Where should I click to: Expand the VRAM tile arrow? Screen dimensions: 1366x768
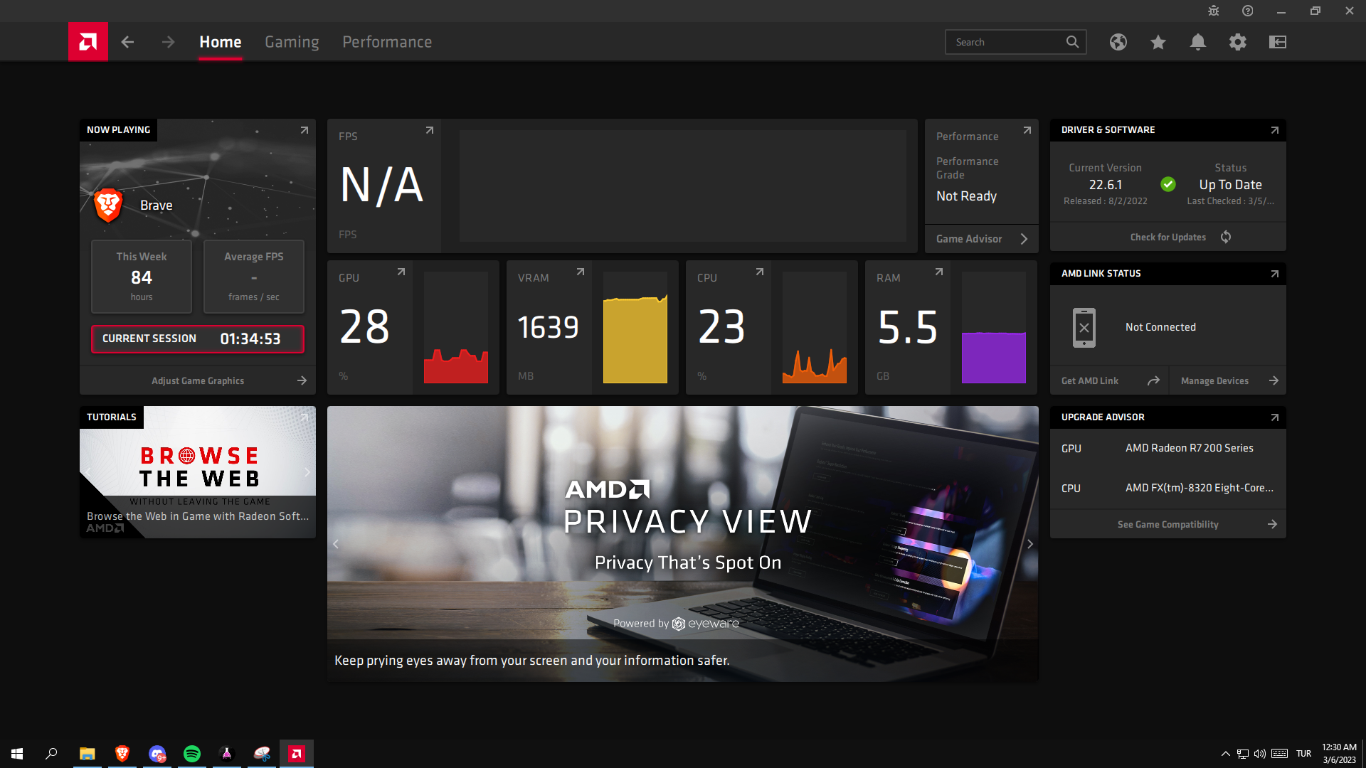[x=581, y=272]
